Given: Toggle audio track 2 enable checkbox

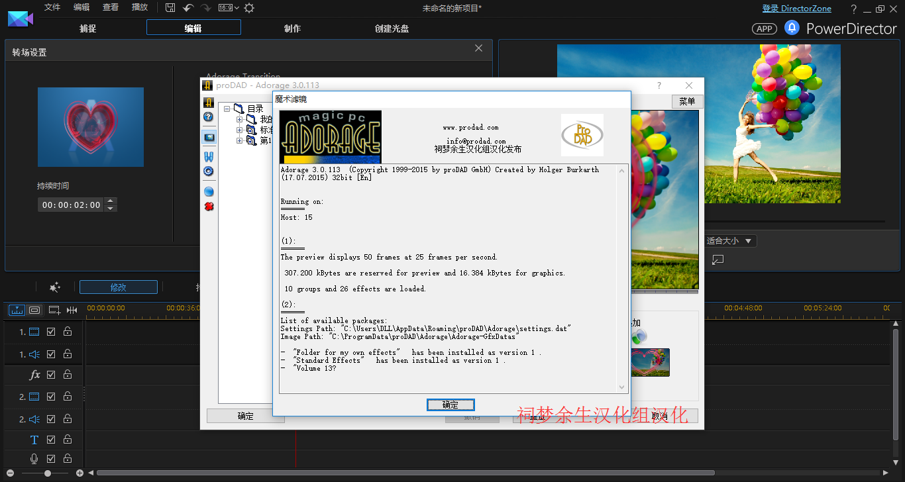Looking at the screenshot, I should click(x=51, y=419).
